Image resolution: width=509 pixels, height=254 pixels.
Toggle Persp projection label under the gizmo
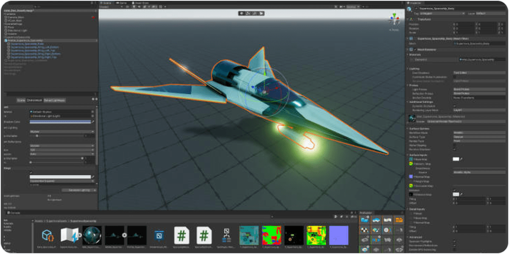pyautogui.click(x=394, y=30)
